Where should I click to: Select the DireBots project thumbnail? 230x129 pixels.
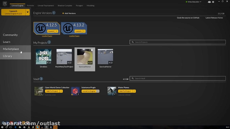(x=43, y=57)
